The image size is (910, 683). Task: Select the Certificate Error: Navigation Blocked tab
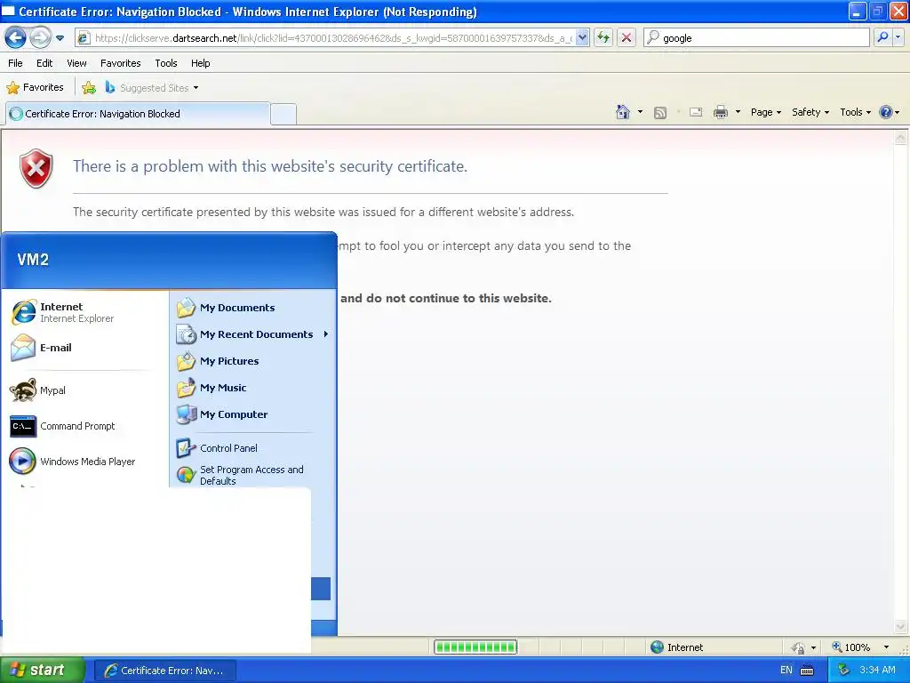pos(138,114)
